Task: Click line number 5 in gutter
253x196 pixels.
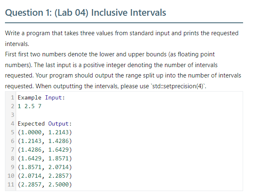Action: pyautogui.click(x=12, y=132)
